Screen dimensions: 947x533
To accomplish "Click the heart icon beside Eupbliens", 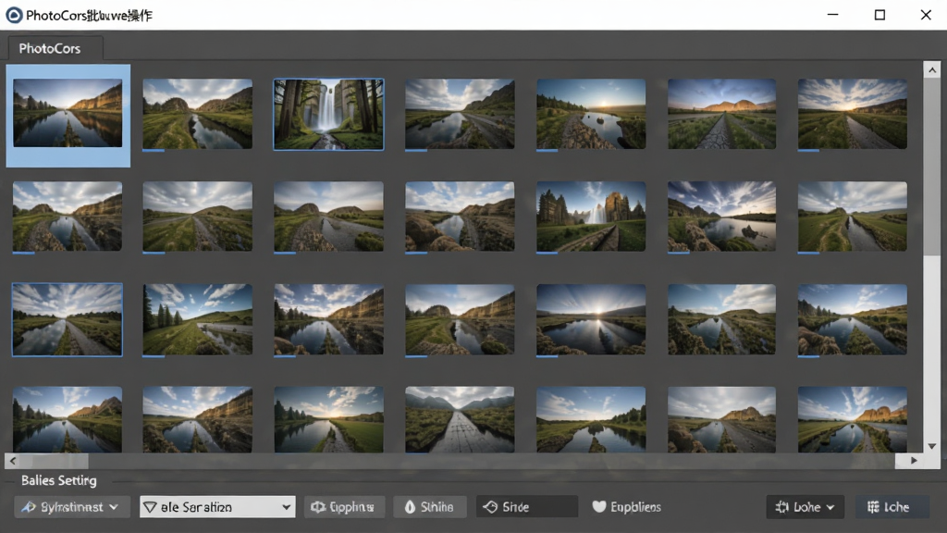I will tap(599, 506).
